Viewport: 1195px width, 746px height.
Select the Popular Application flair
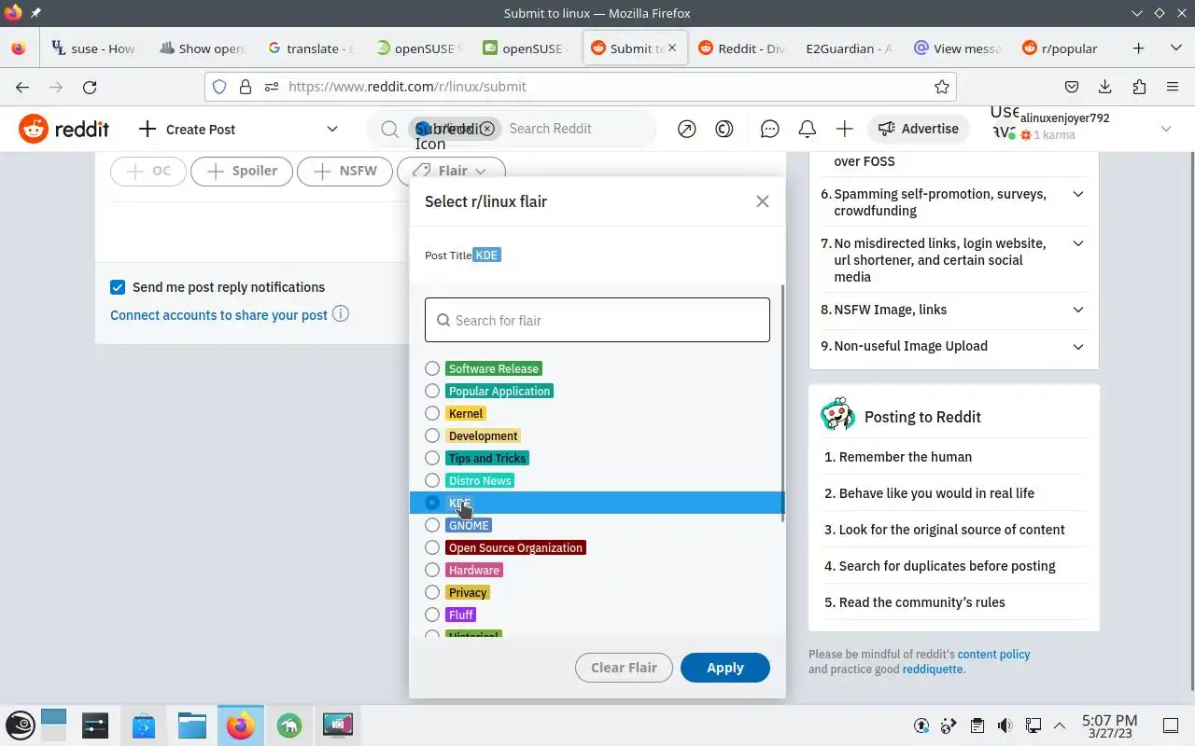[x=432, y=391]
